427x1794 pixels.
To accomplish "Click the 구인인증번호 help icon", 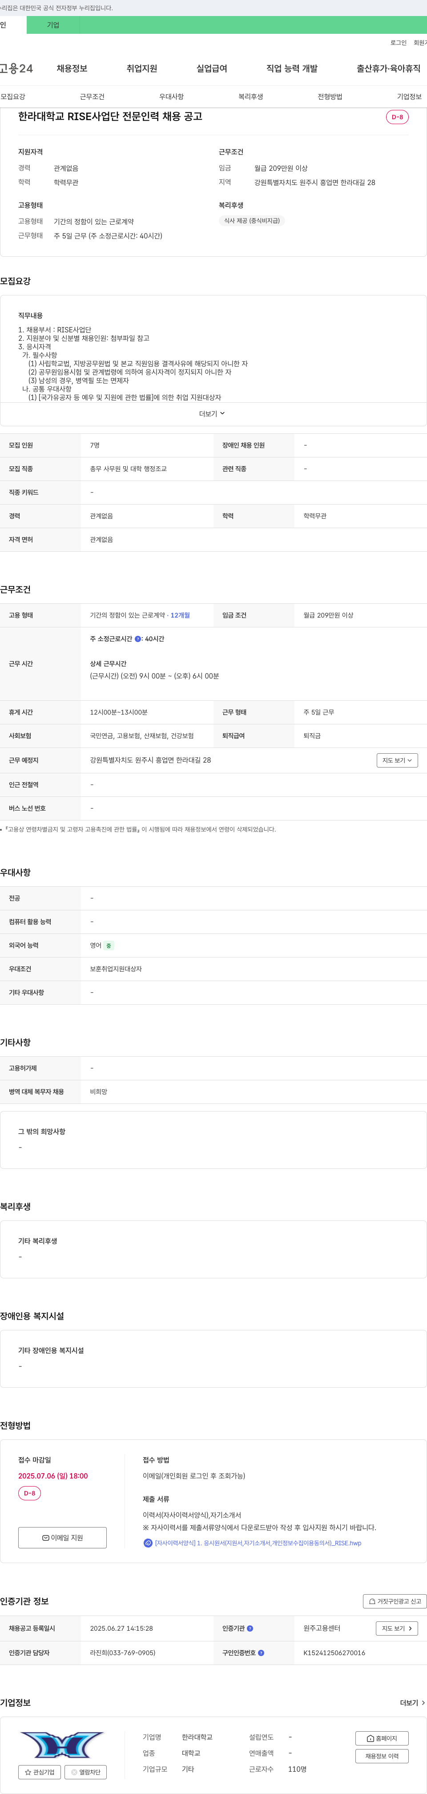I will (x=261, y=1653).
